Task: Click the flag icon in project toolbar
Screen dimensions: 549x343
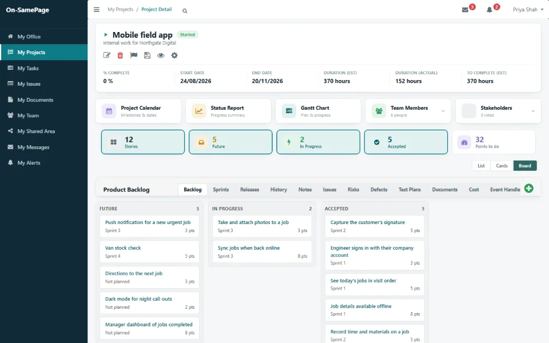Action: coord(134,55)
